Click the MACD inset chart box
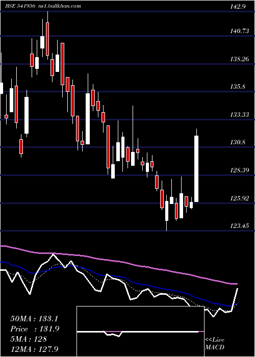Screen dimensions: 255x357 click(140, 331)
